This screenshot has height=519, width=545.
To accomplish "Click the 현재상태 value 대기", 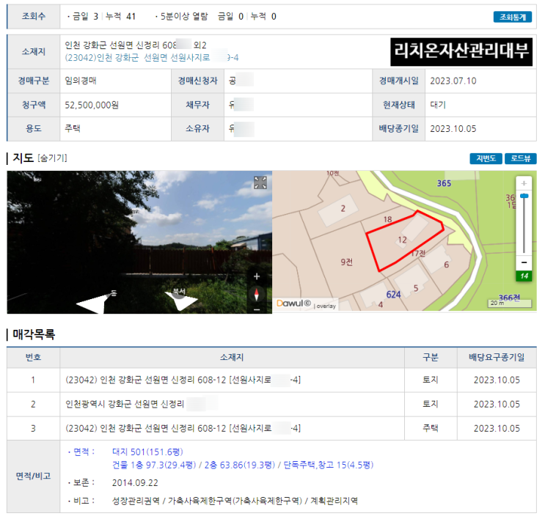I will point(438,105).
